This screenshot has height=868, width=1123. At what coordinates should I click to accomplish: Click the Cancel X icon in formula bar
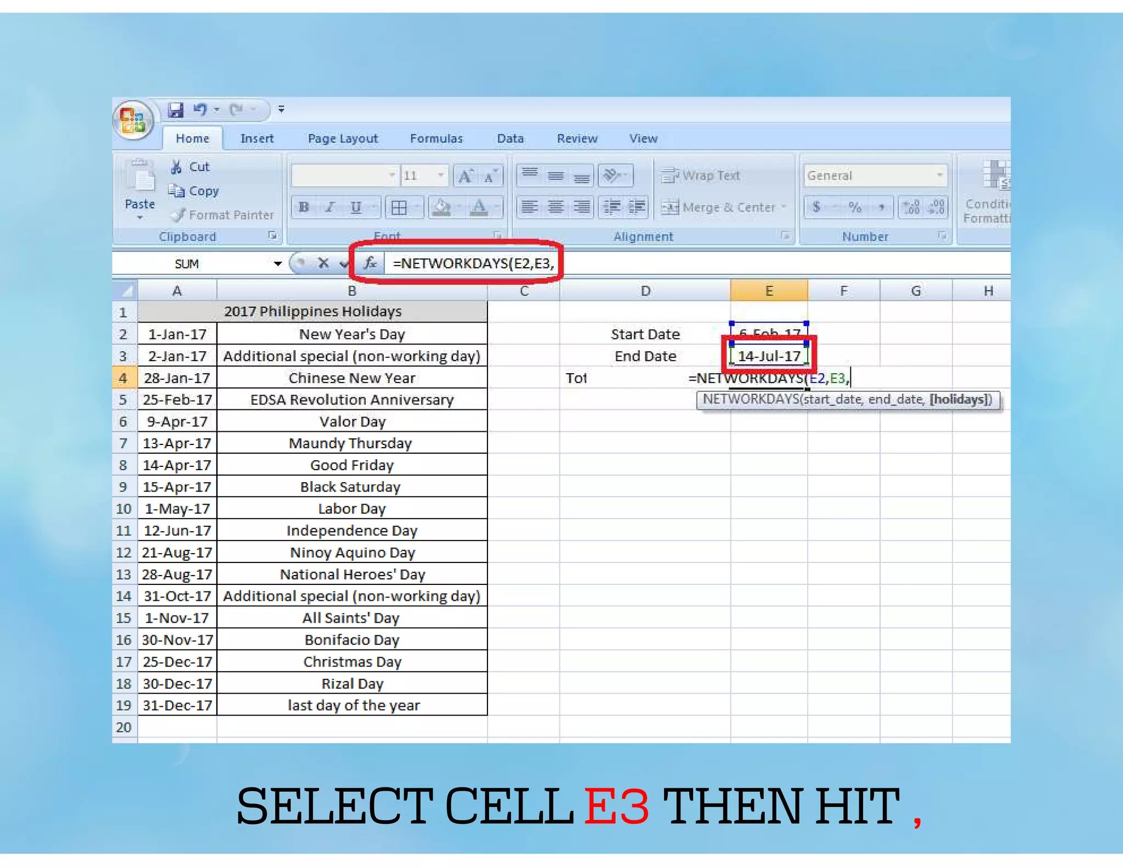pyautogui.click(x=324, y=263)
